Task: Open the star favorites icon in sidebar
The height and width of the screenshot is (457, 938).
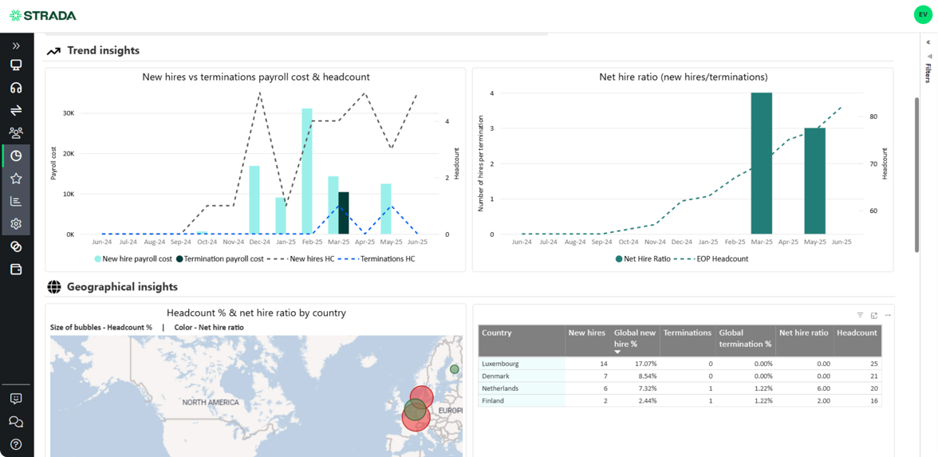Action: (x=16, y=179)
